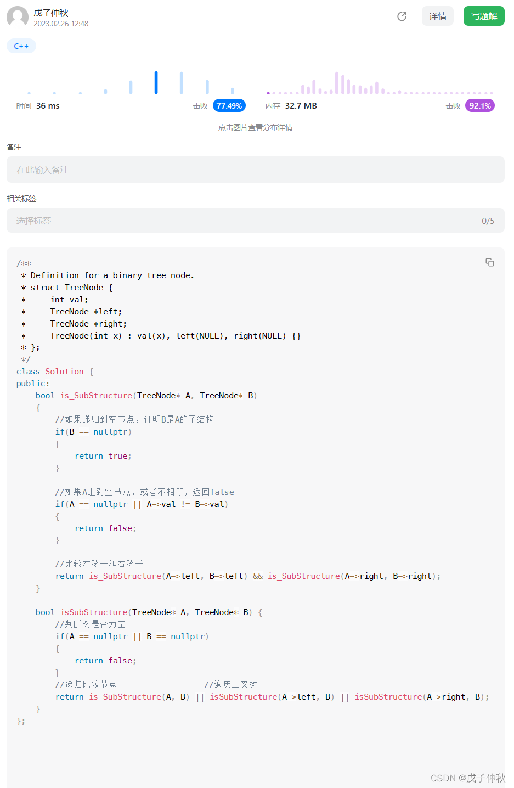Click the green 写题解 button

click(484, 16)
